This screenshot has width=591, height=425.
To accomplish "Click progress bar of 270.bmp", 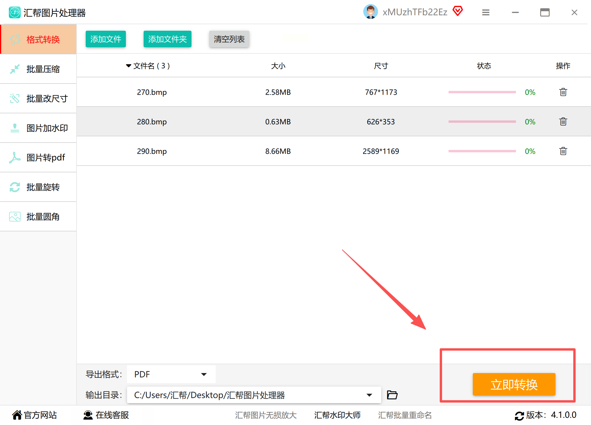I will (482, 92).
